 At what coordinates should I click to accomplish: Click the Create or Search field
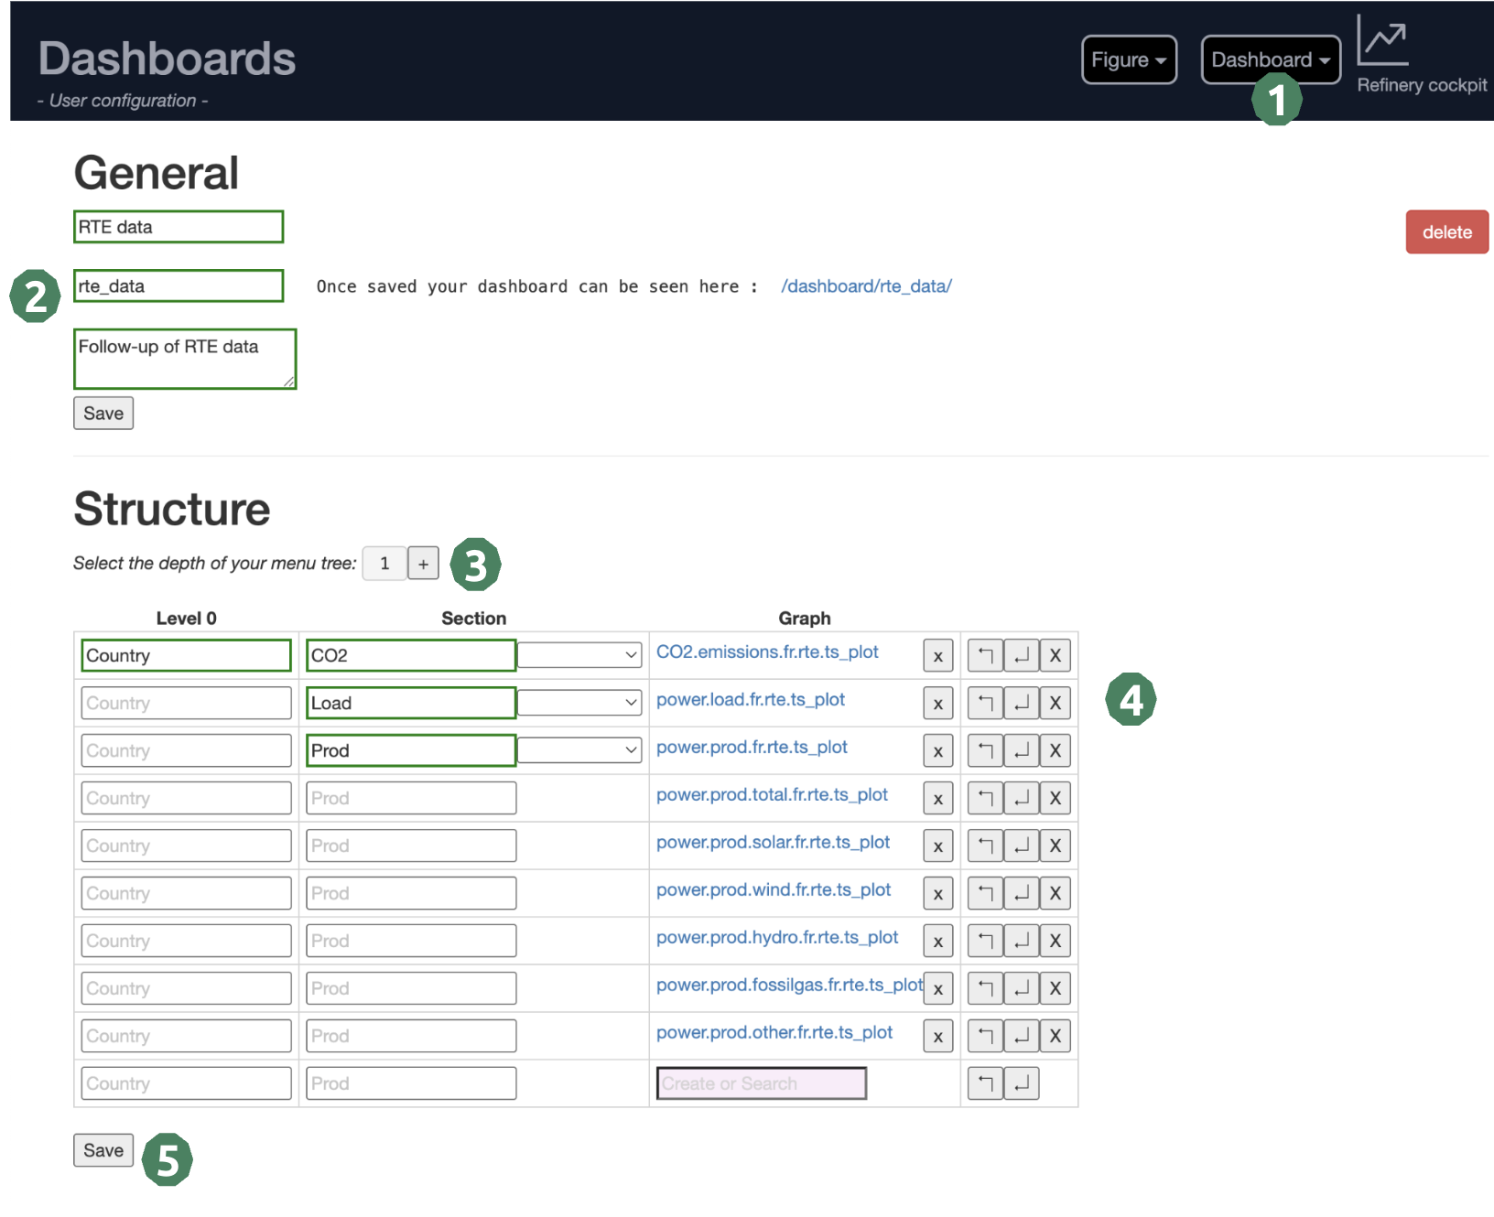pyautogui.click(x=760, y=1082)
